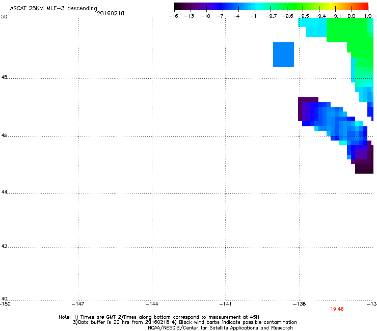Viewport: 377px width, 331px height.
Task: Click the 1.0 label on the color scale
Action: (368, 16)
